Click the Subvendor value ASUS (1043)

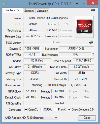tap(76, 48)
